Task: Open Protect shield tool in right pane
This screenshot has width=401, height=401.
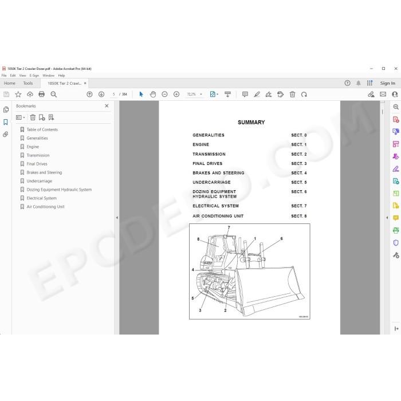Action: click(396, 243)
